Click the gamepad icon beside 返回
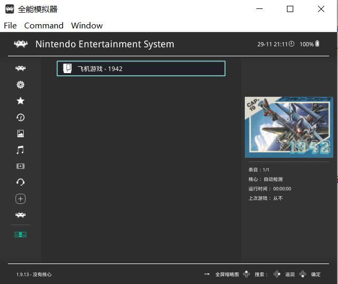The image size is (338, 284). click(277, 274)
